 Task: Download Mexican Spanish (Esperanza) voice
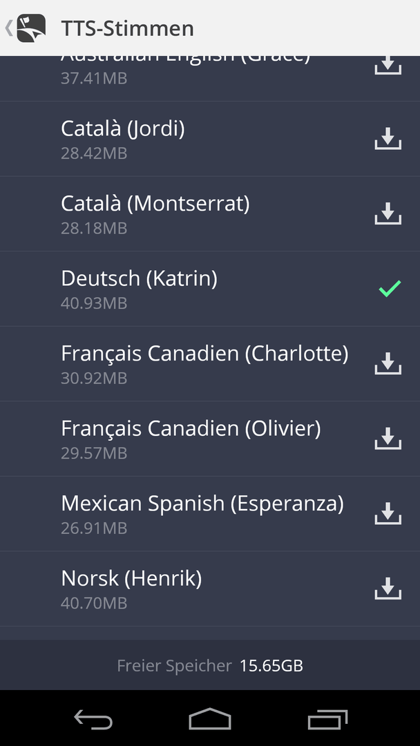[x=388, y=513]
